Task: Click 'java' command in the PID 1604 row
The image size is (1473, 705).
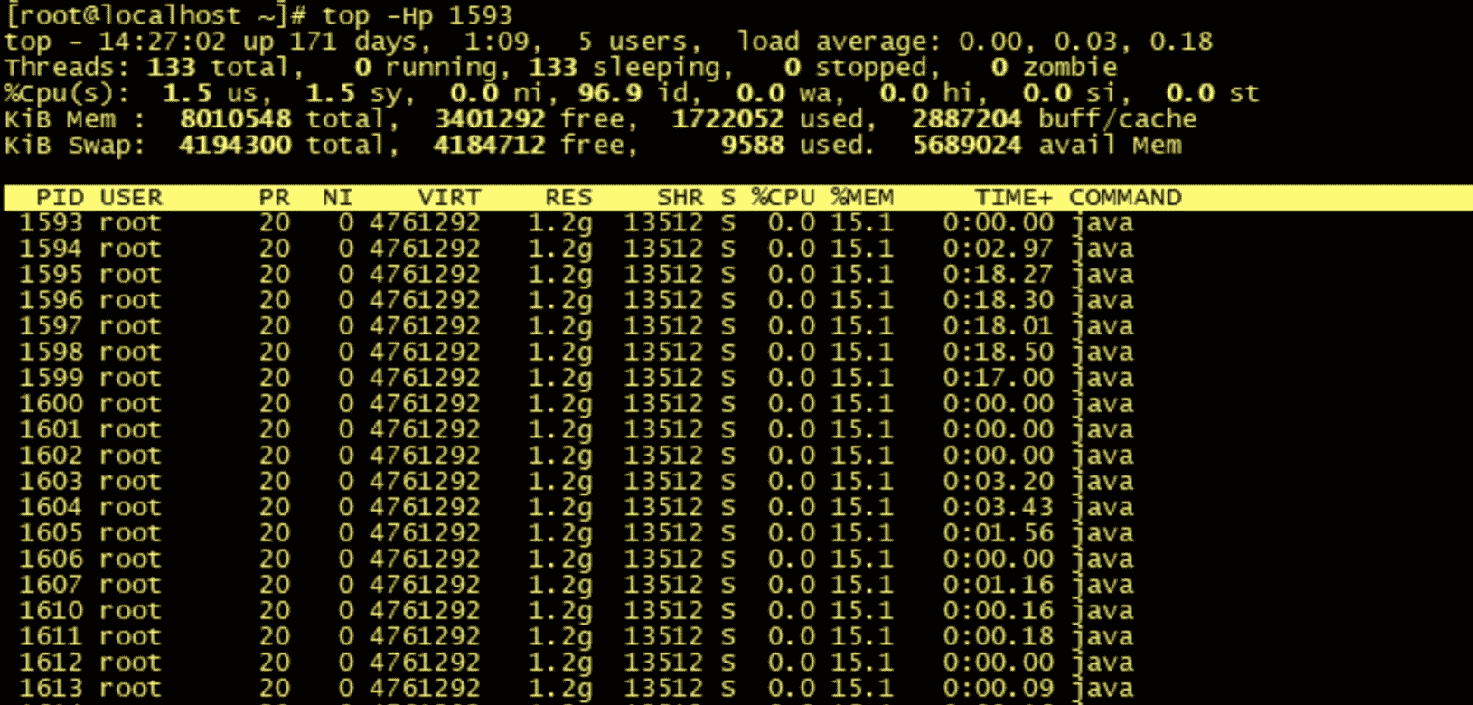Action: point(1102,509)
